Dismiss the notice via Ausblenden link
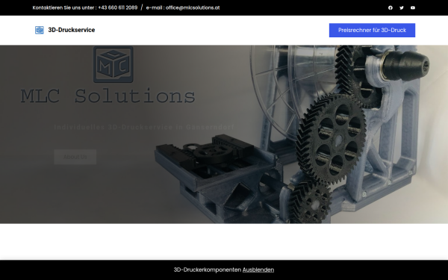Screen dimensions: 448x280 [258, 270]
